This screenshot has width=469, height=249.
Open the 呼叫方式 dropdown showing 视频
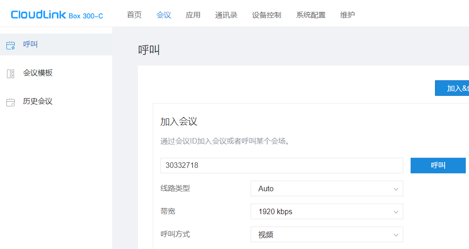point(327,234)
